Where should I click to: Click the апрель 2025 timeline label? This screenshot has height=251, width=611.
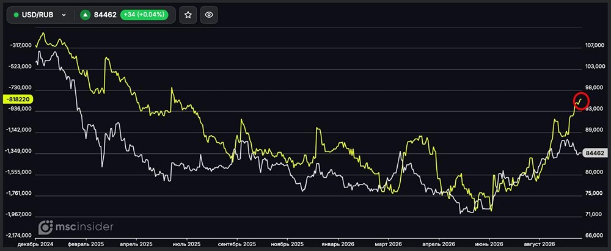click(136, 244)
